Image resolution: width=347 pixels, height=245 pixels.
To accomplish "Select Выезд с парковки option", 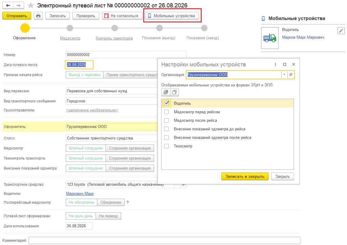I will tap(84, 75).
